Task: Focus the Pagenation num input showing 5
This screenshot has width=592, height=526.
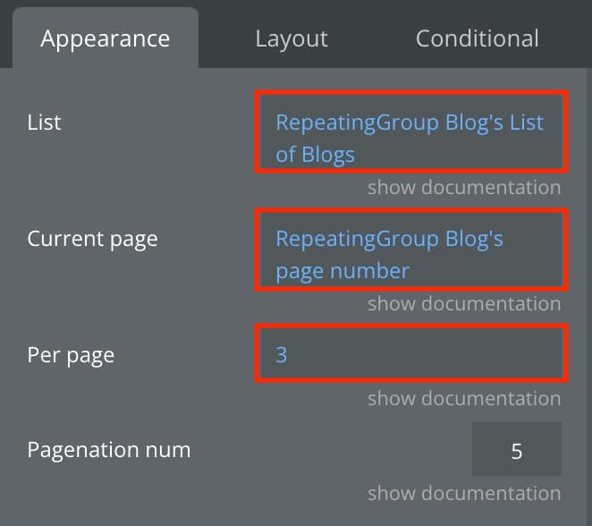Action: 517,449
